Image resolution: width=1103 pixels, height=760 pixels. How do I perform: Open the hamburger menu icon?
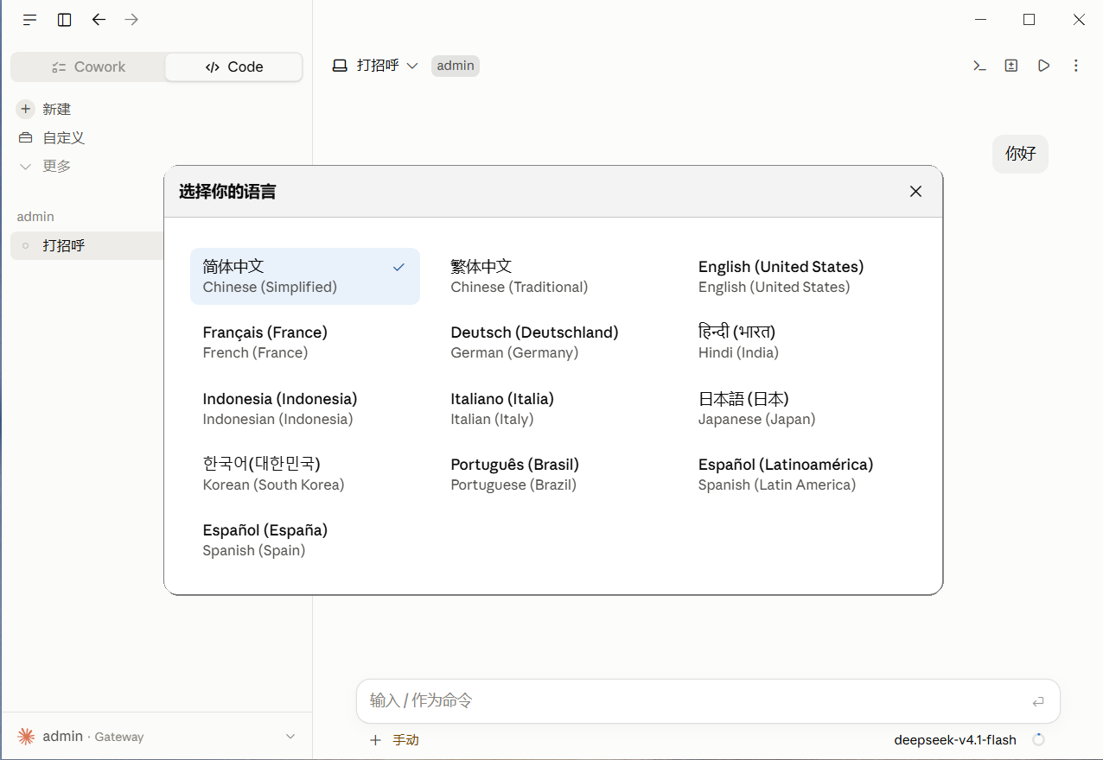(x=30, y=20)
